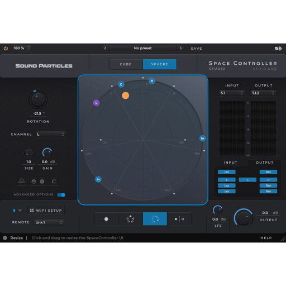
Task: Open the No preset dropdown
Action: point(143,48)
